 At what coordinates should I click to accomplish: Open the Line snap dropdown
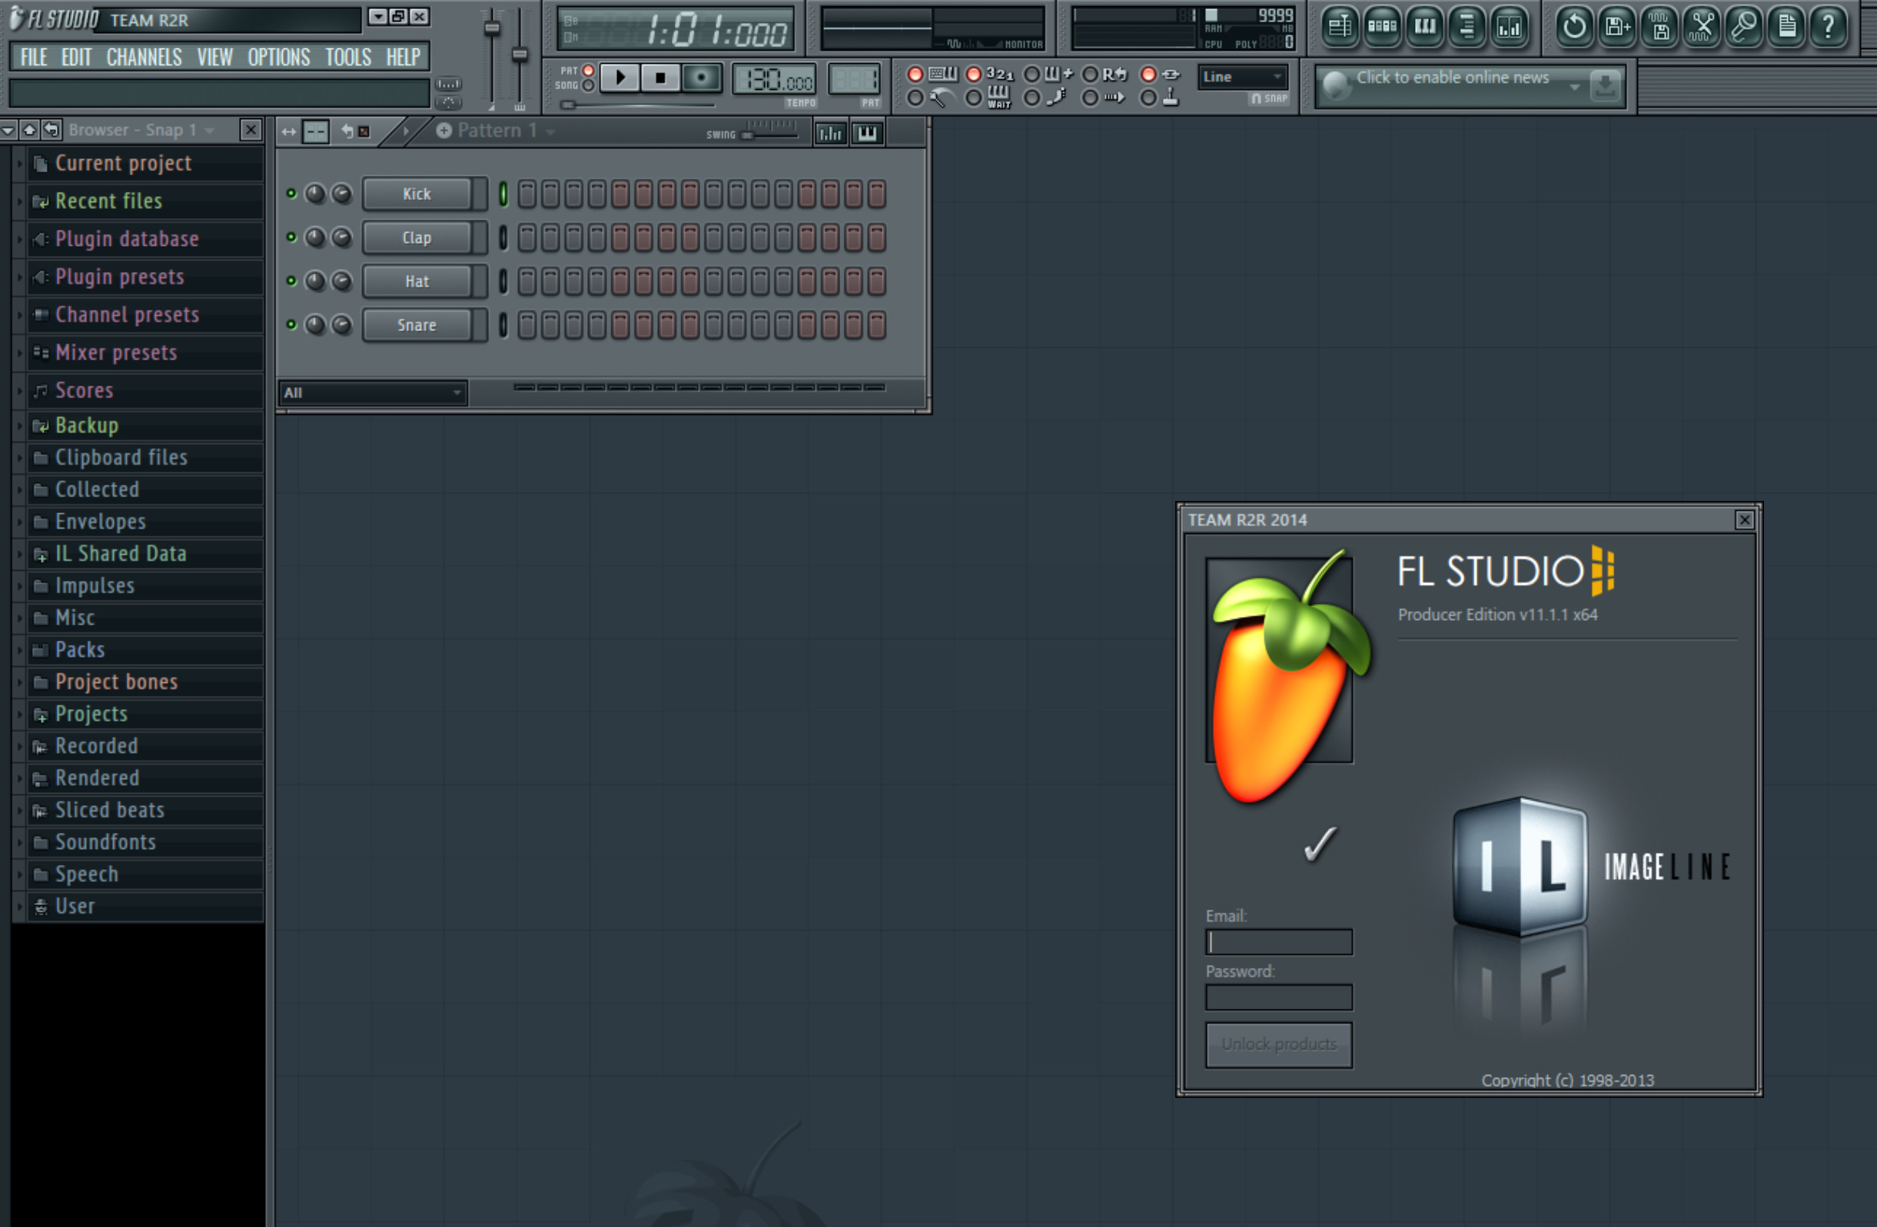tap(1243, 77)
